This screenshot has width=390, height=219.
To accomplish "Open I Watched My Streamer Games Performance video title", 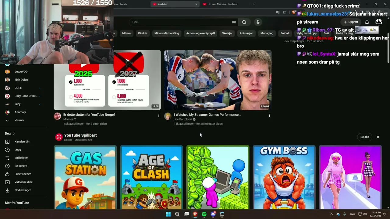I will pyautogui.click(x=207, y=115).
